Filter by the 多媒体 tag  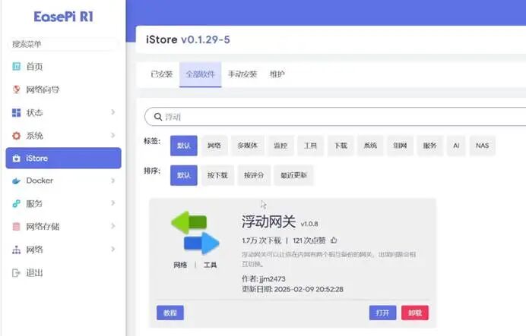[x=247, y=146]
